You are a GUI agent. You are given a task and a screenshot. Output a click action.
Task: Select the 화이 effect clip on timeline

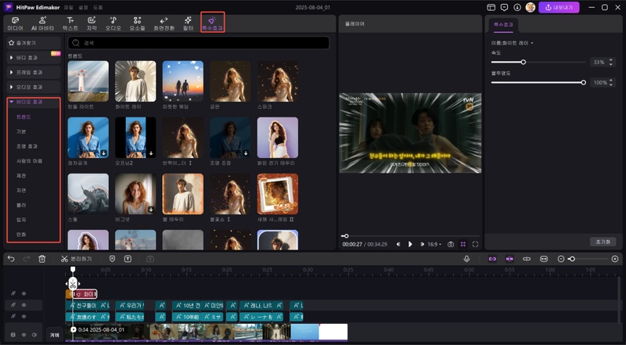pyautogui.click(x=85, y=294)
